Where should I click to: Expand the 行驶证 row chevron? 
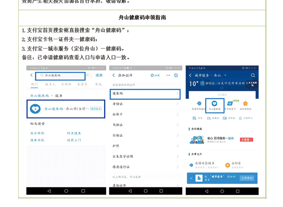[178, 135]
